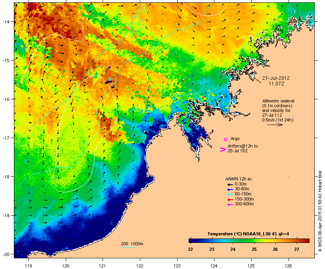Click the time label 11:07Z
This screenshot has height=269, width=325.
coord(276,84)
